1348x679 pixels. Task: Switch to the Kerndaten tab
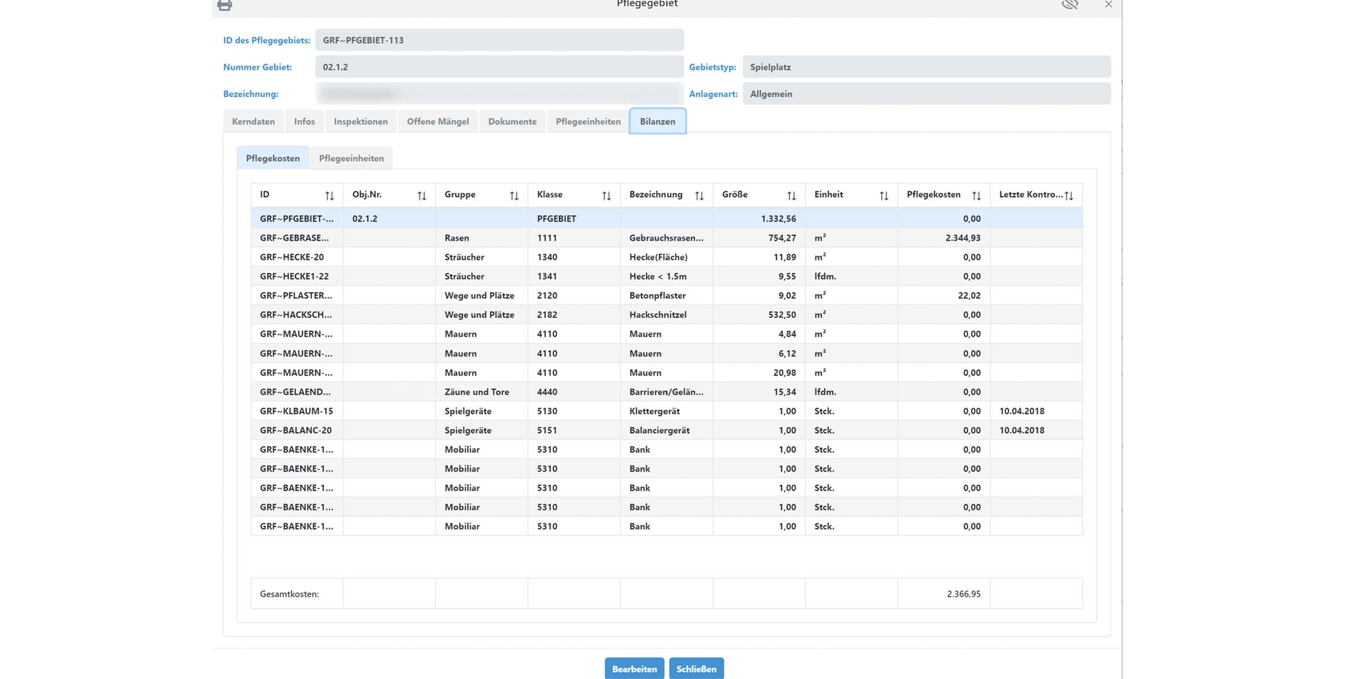pos(253,122)
